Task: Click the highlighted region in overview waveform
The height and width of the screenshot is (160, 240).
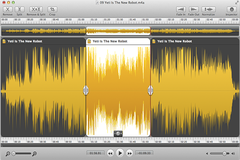Action: (x=118, y=31)
